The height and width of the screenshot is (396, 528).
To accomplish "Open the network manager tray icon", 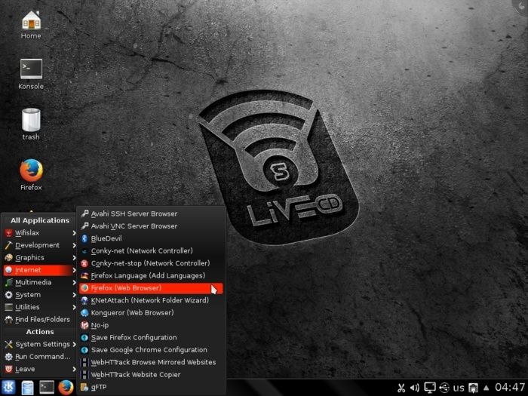I will click(x=474, y=388).
